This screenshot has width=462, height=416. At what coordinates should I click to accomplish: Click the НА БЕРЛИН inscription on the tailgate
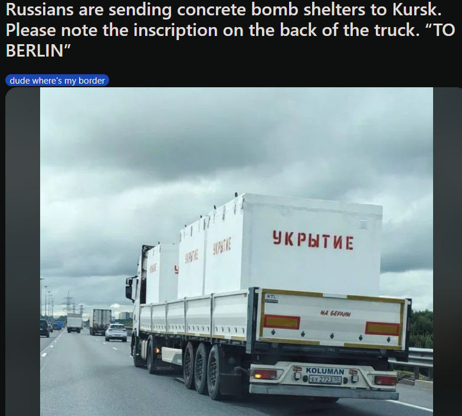tap(336, 313)
